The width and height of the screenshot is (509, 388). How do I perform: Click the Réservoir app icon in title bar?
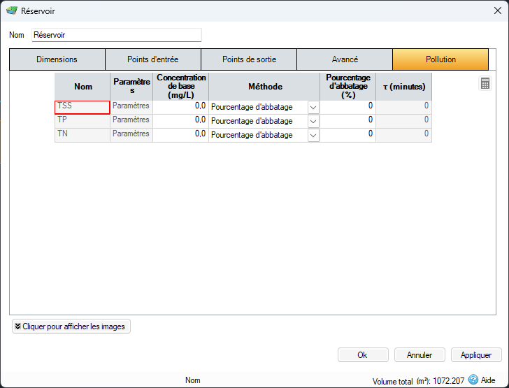[x=12, y=10]
